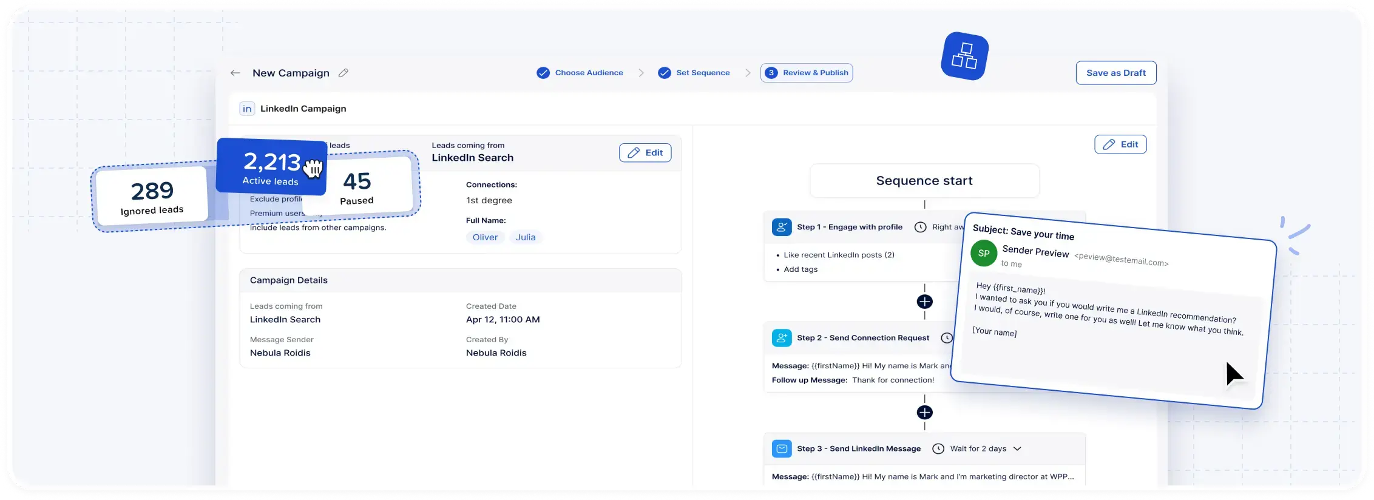Click Like recent LinkedIn posts (2)

click(839, 255)
